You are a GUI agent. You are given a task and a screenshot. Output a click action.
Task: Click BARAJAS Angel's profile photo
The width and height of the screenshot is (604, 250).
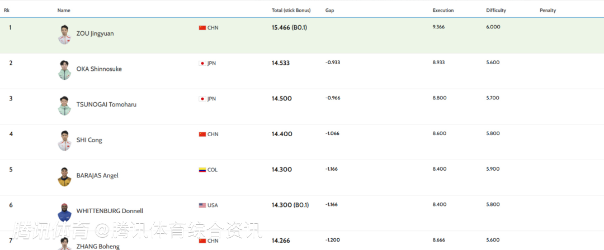64,176
